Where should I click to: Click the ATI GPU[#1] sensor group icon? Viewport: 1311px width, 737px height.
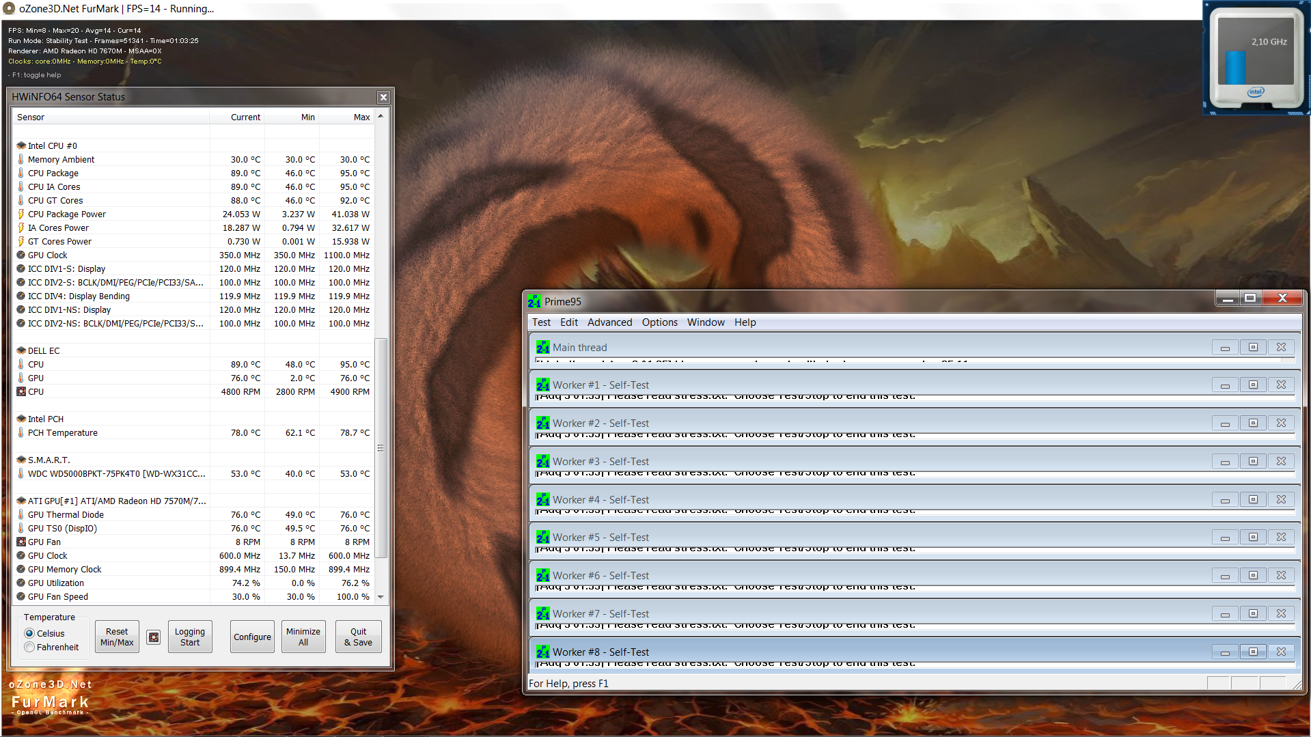point(21,501)
